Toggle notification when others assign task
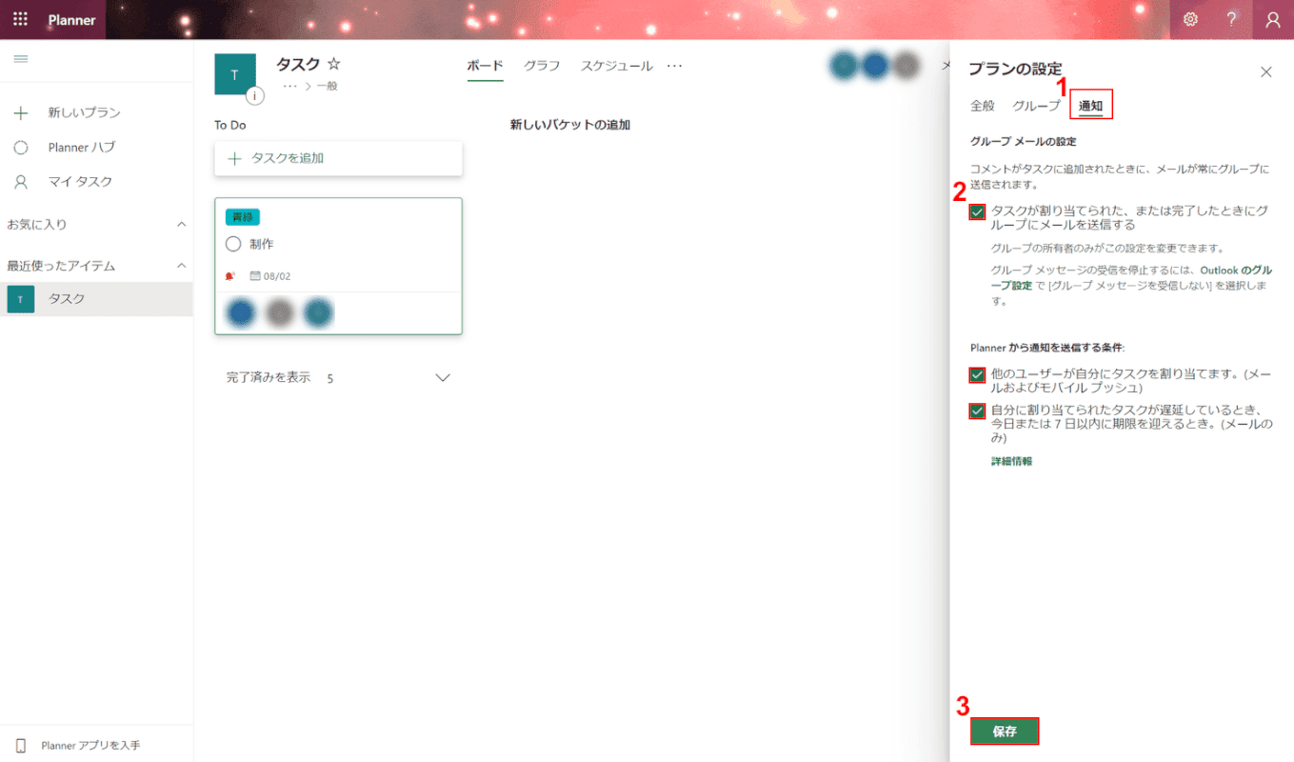This screenshot has height=762, width=1294. (977, 375)
